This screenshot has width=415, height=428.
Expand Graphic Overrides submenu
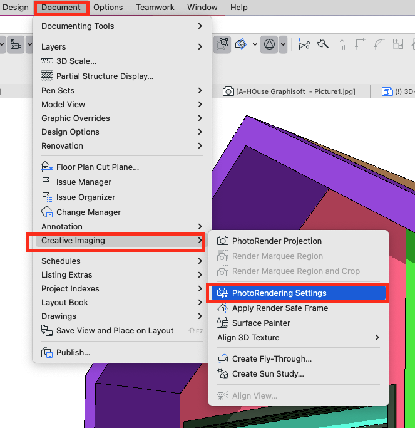click(122, 118)
